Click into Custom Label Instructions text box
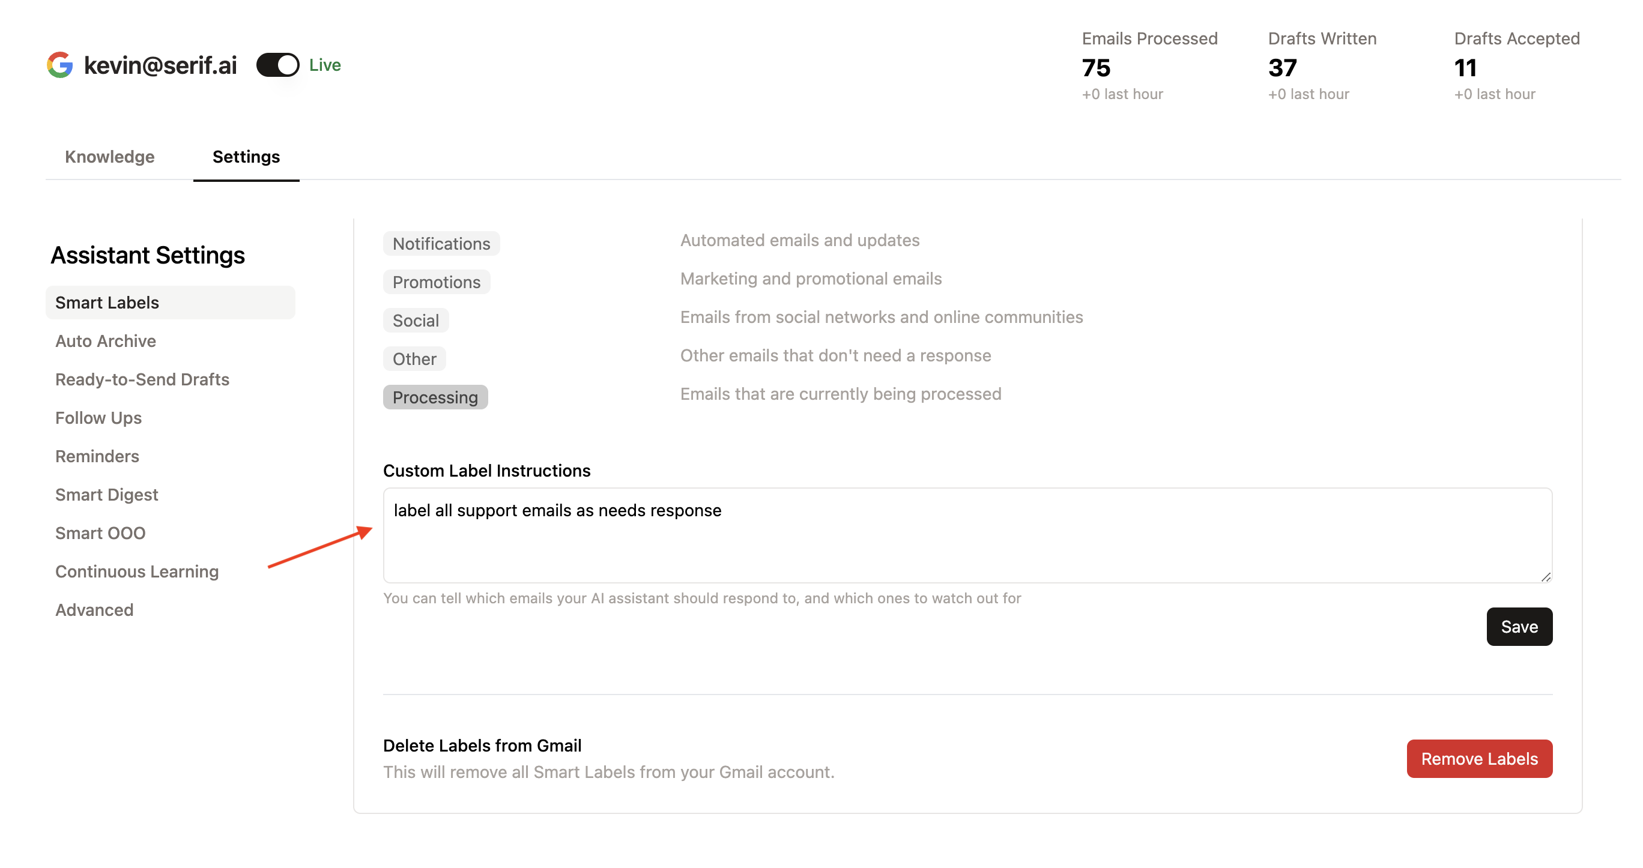 pos(967,535)
